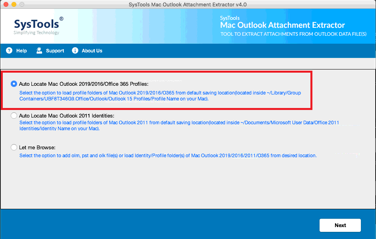Click the description about olm, pst and olk files
Viewport: 376px width, 239px height.
pyautogui.click(x=168, y=156)
